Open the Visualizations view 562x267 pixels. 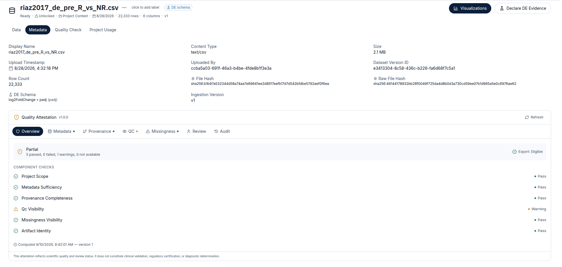point(470,8)
